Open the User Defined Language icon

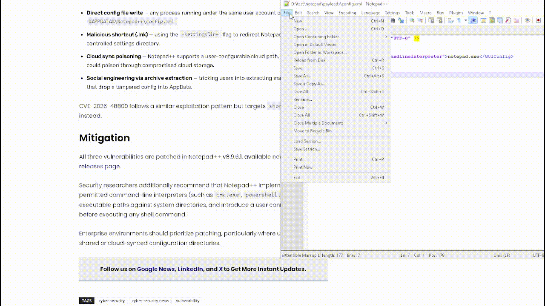click(484, 20)
